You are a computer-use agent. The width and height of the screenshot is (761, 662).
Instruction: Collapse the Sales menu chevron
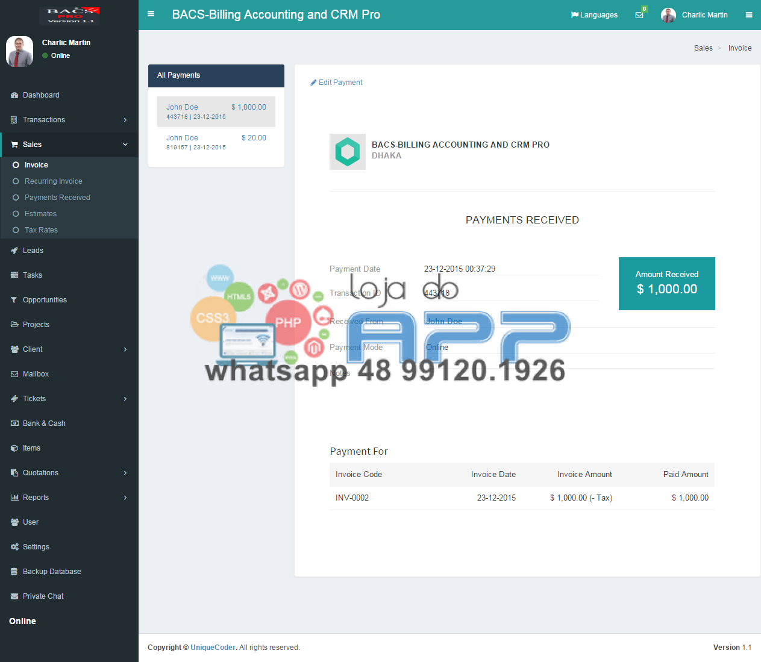[125, 145]
